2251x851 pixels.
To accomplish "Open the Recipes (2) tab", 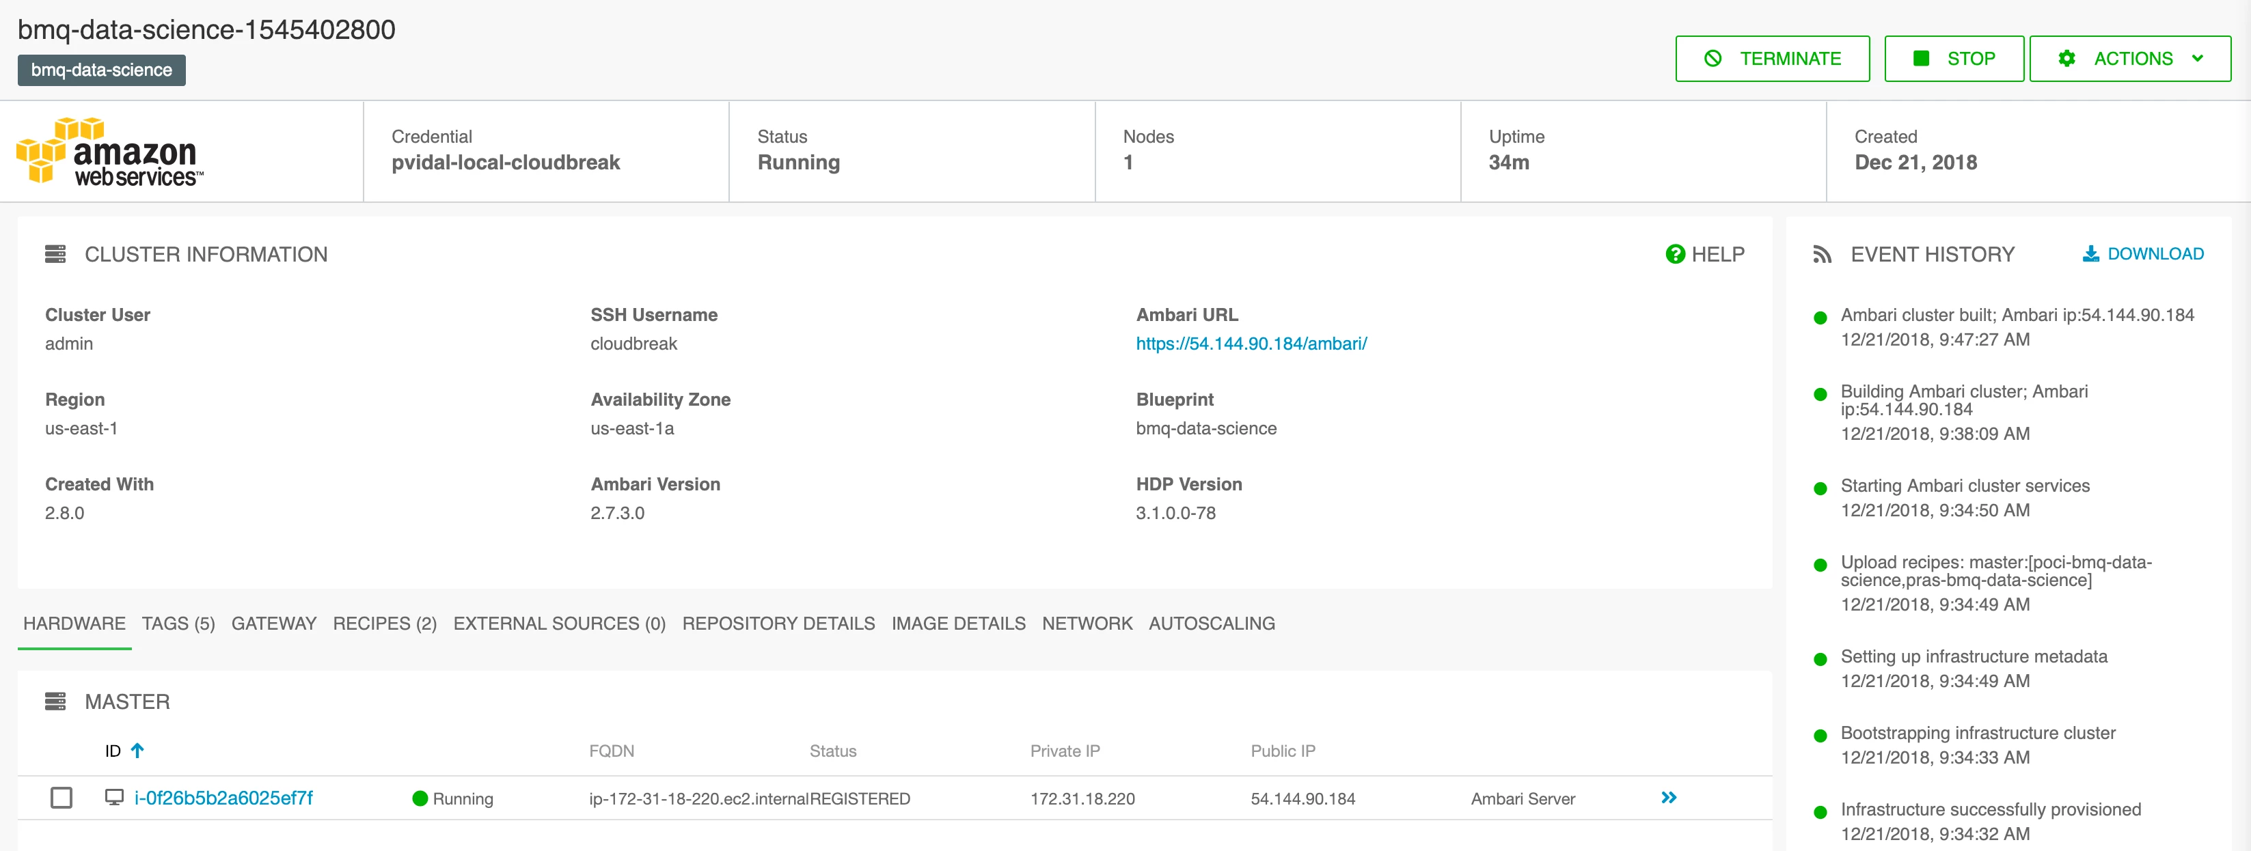I will (385, 623).
